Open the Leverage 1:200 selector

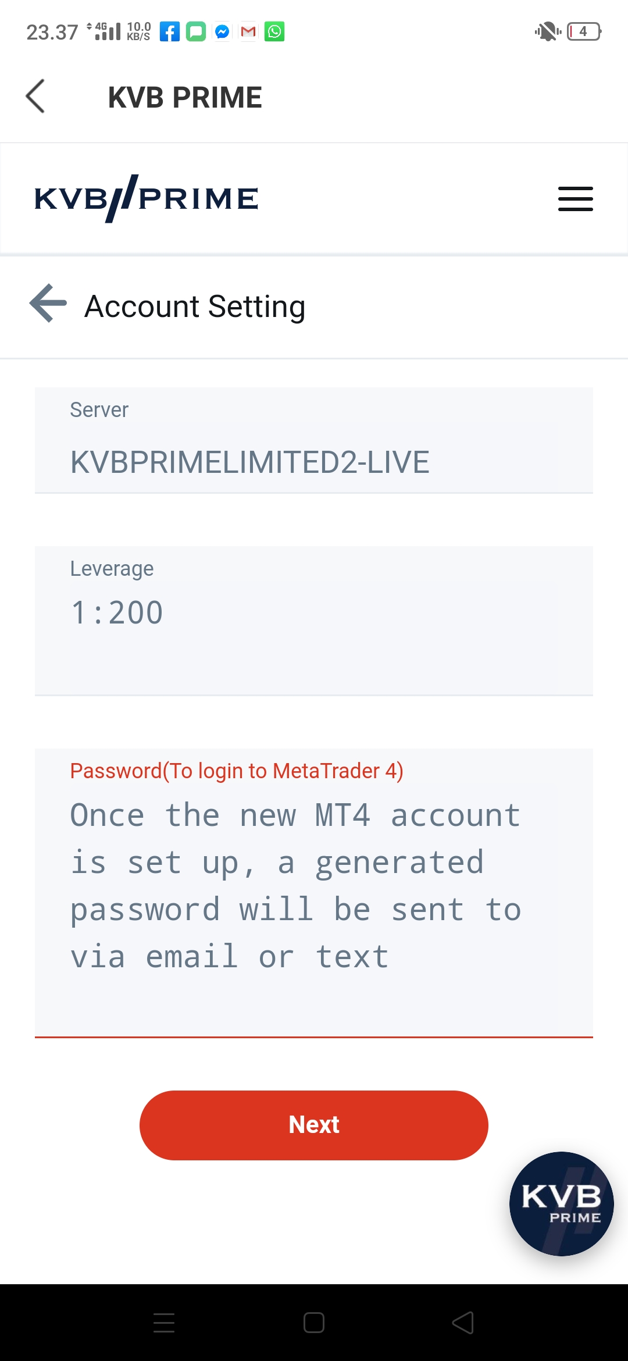point(314,621)
